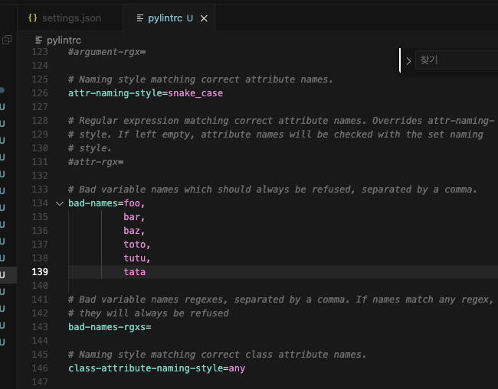Click the file icon on the pylintrc tab
The width and height of the screenshot is (498, 389).
[139, 18]
